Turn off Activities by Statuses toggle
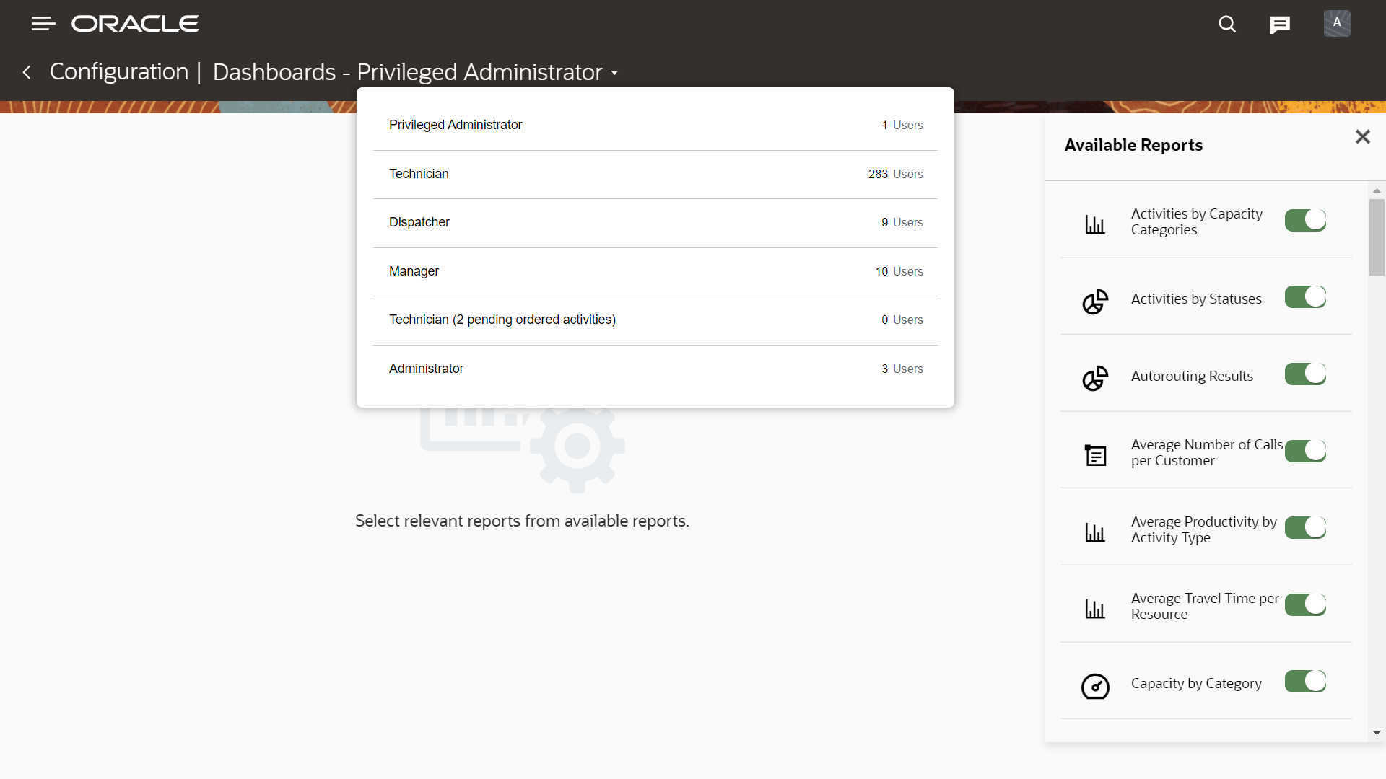Viewport: 1386px width, 779px height. (1305, 296)
